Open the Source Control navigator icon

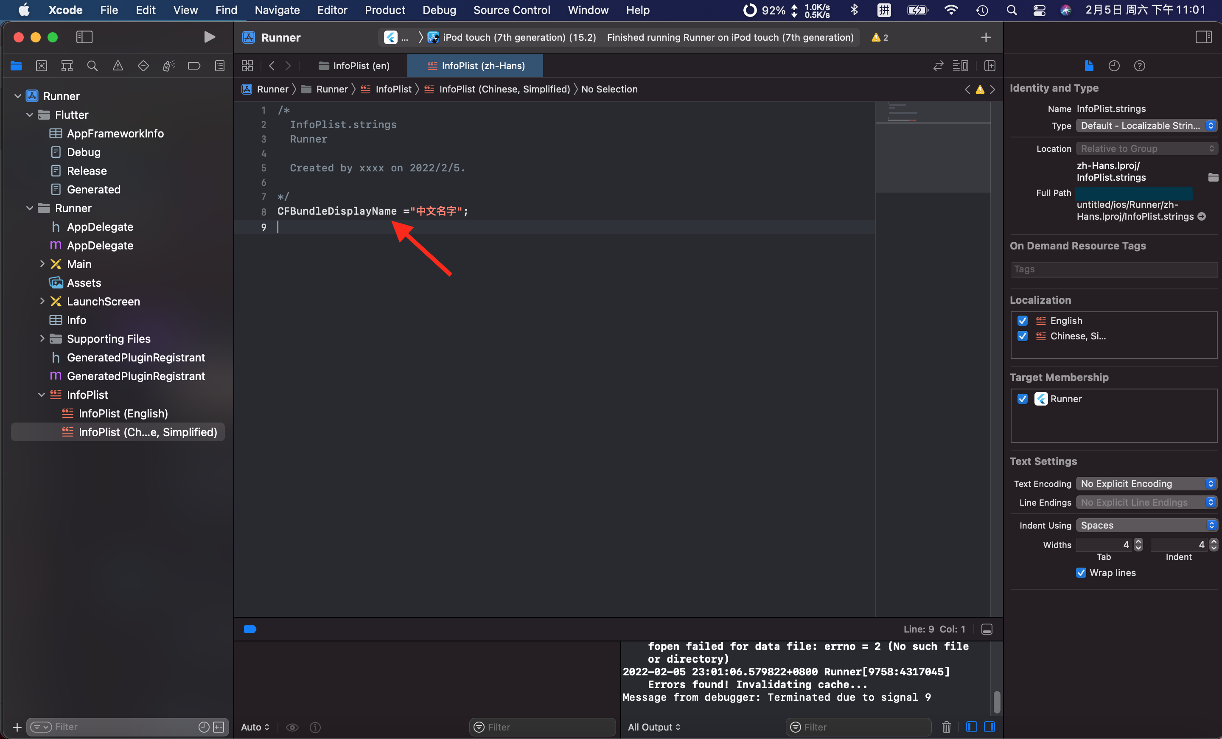click(42, 66)
